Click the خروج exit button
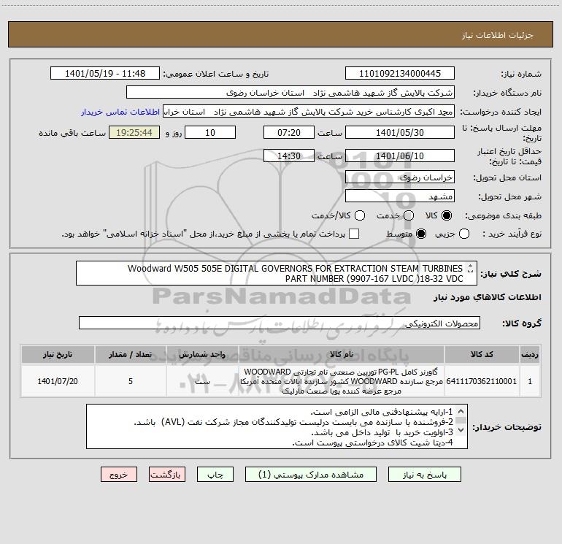Screen dimensions: 562x544 (119, 475)
